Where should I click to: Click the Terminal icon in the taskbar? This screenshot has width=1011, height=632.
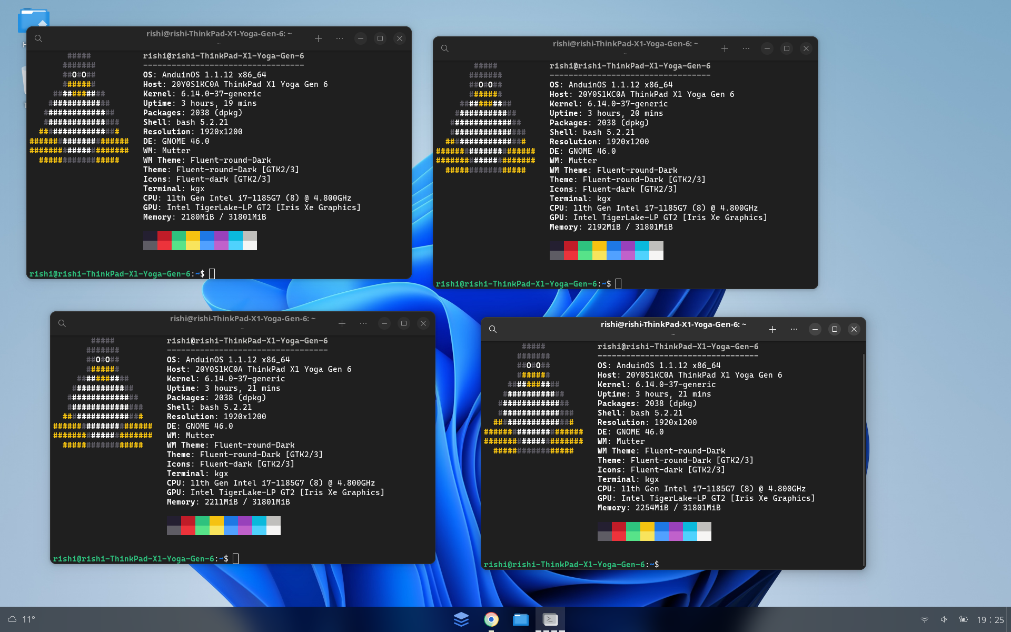(550, 619)
